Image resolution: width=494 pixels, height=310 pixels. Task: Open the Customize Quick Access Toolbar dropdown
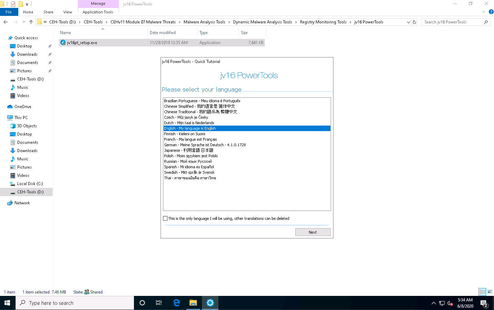tap(27, 4)
